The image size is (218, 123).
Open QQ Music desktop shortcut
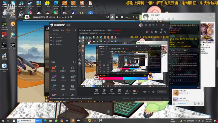coord(47,4)
